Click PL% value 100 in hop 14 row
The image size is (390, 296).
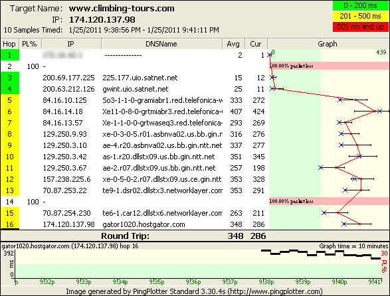tap(33, 202)
